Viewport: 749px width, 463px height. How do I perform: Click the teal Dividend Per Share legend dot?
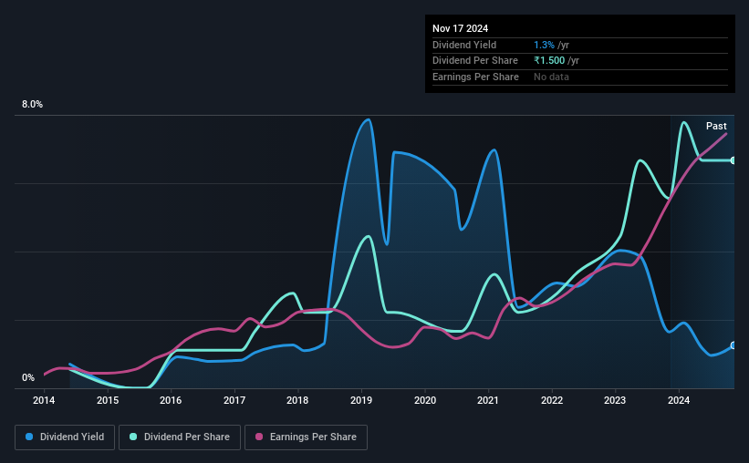[133, 437]
